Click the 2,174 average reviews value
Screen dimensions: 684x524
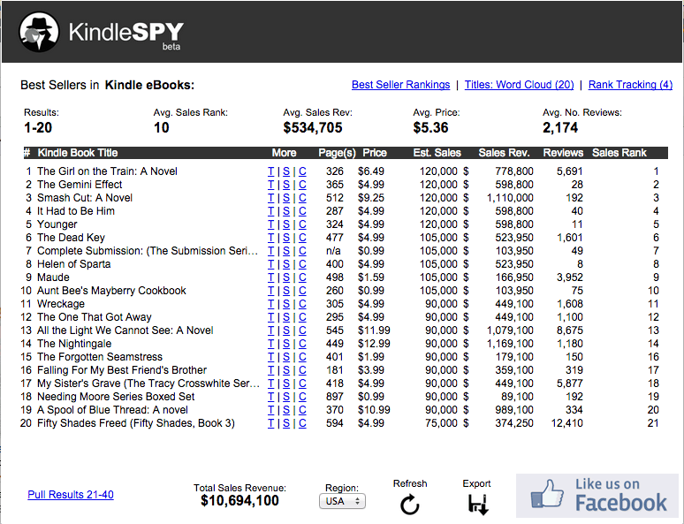click(560, 128)
